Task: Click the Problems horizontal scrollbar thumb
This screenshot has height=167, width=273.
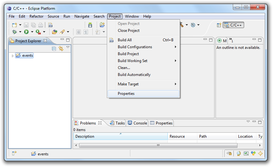Action: coord(158,145)
